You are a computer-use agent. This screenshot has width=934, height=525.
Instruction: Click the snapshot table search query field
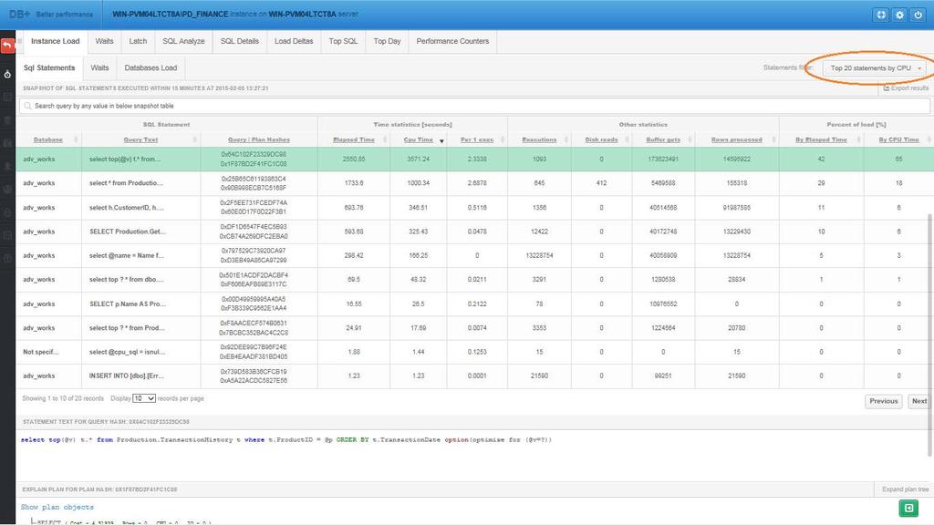(x=474, y=106)
